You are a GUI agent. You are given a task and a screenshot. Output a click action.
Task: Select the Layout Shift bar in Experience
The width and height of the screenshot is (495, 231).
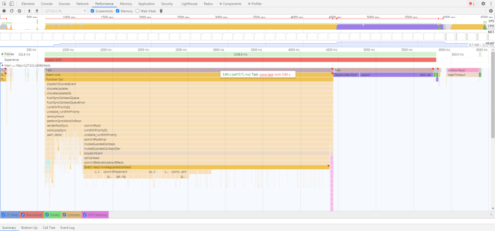click(240, 60)
